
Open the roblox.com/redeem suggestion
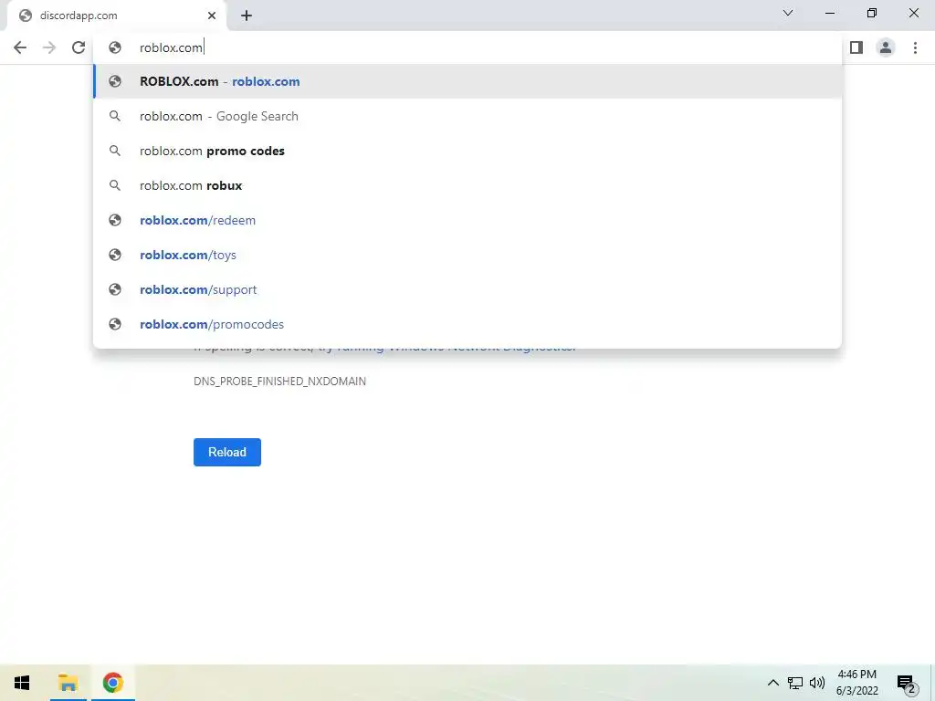tap(467, 220)
